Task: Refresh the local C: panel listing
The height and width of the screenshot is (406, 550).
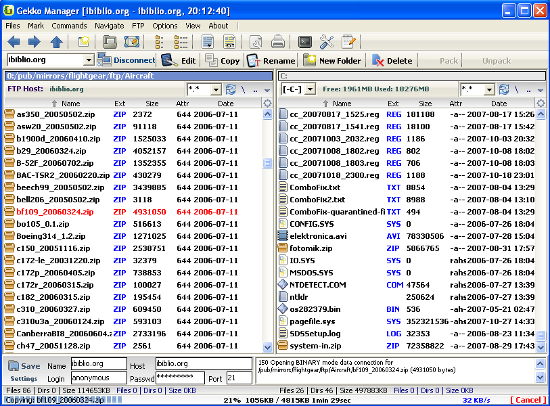Action: (504, 89)
